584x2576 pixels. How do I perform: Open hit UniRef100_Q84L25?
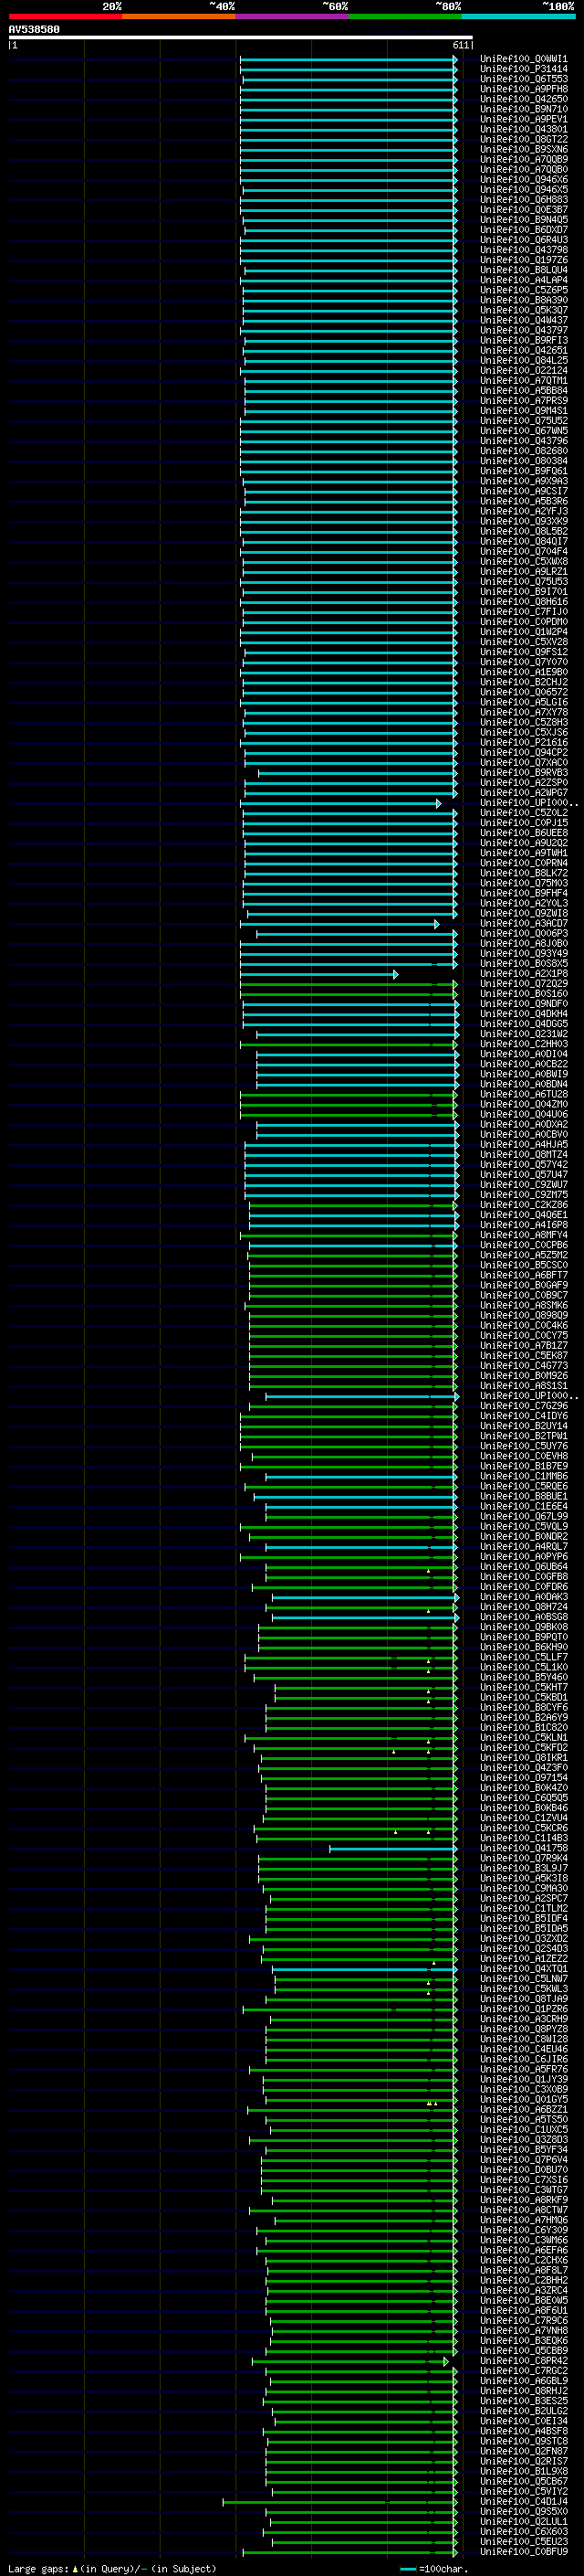[523, 360]
